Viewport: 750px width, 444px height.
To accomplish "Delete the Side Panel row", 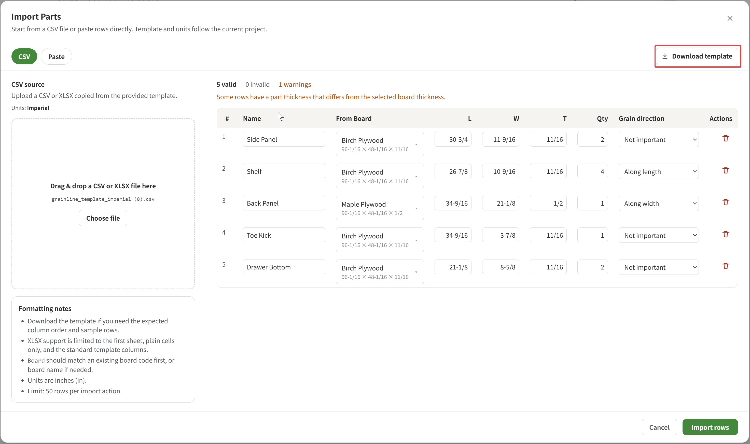I will (726, 138).
